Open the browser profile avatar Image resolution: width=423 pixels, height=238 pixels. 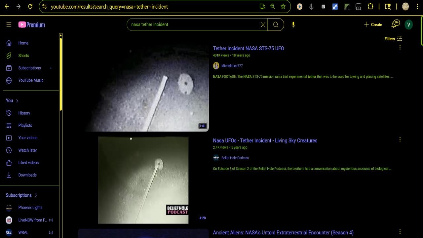click(x=405, y=7)
